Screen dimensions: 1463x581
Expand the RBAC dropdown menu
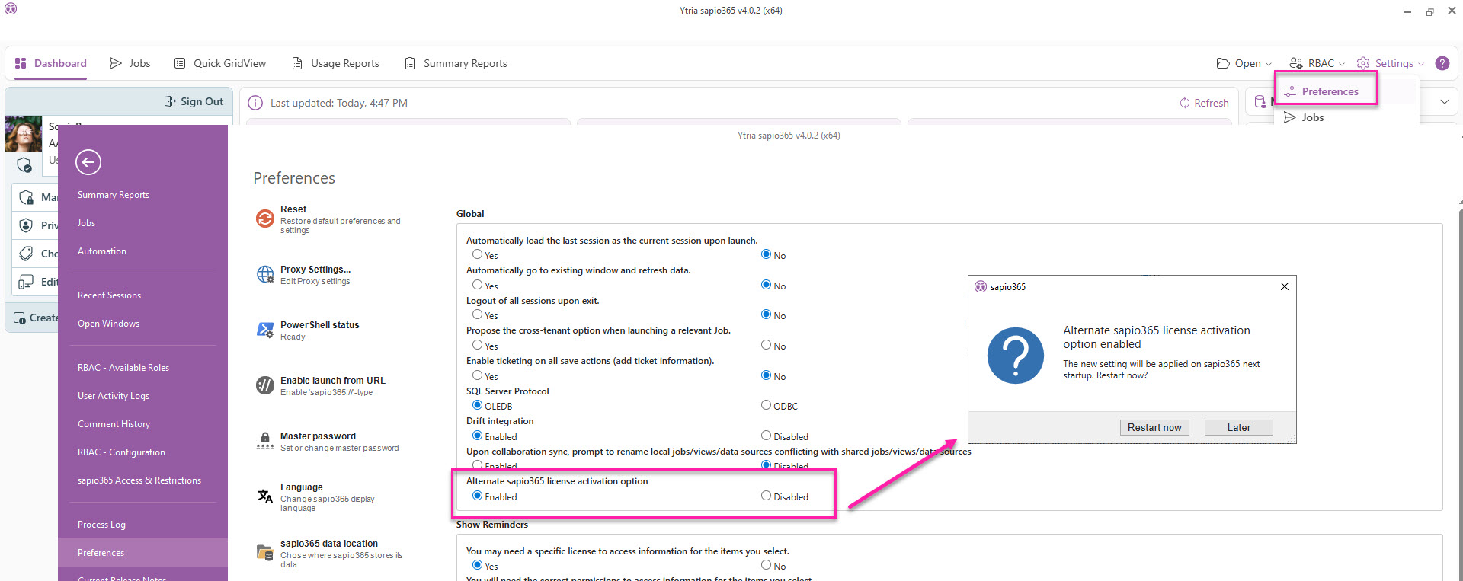click(1317, 63)
